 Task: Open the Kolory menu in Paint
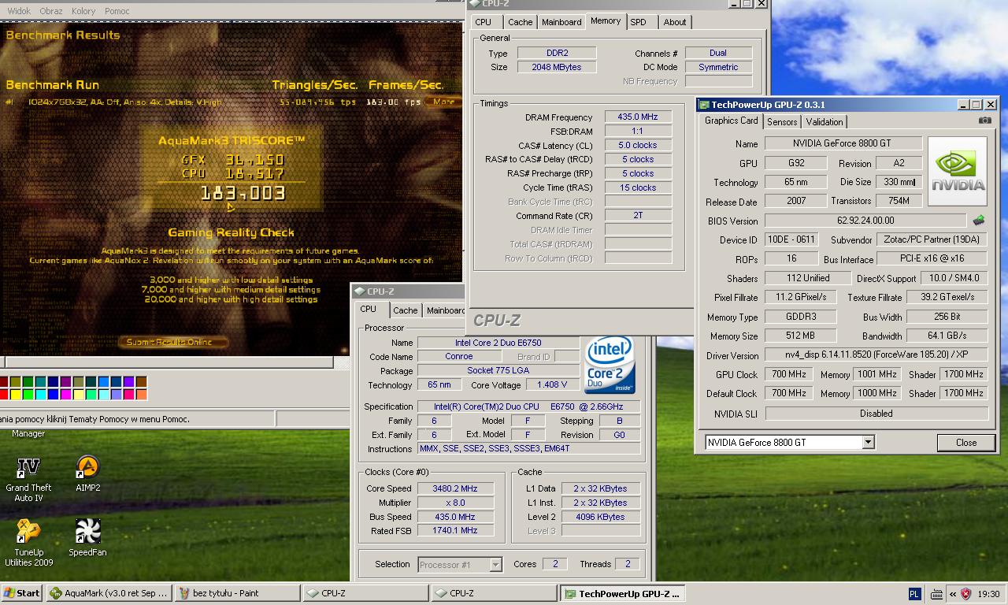pyautogui.click(x=83, y=11)
